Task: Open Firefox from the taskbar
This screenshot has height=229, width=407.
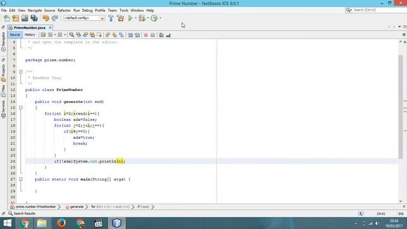Action: (61, 223)
